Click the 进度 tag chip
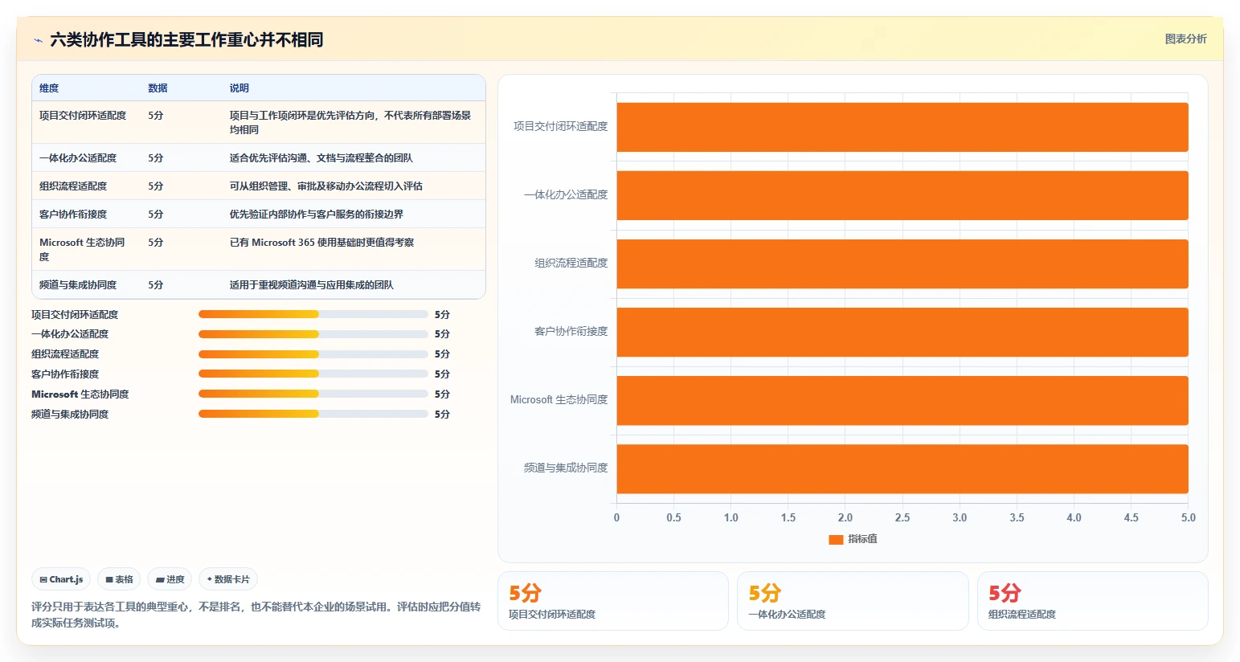Viewport: 1240px width, 662px height. pyautogui.click(x=170, y=579)
